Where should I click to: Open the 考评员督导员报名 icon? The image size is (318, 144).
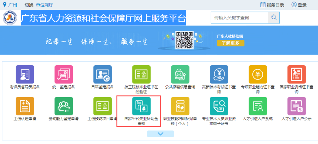click(25, 74)
